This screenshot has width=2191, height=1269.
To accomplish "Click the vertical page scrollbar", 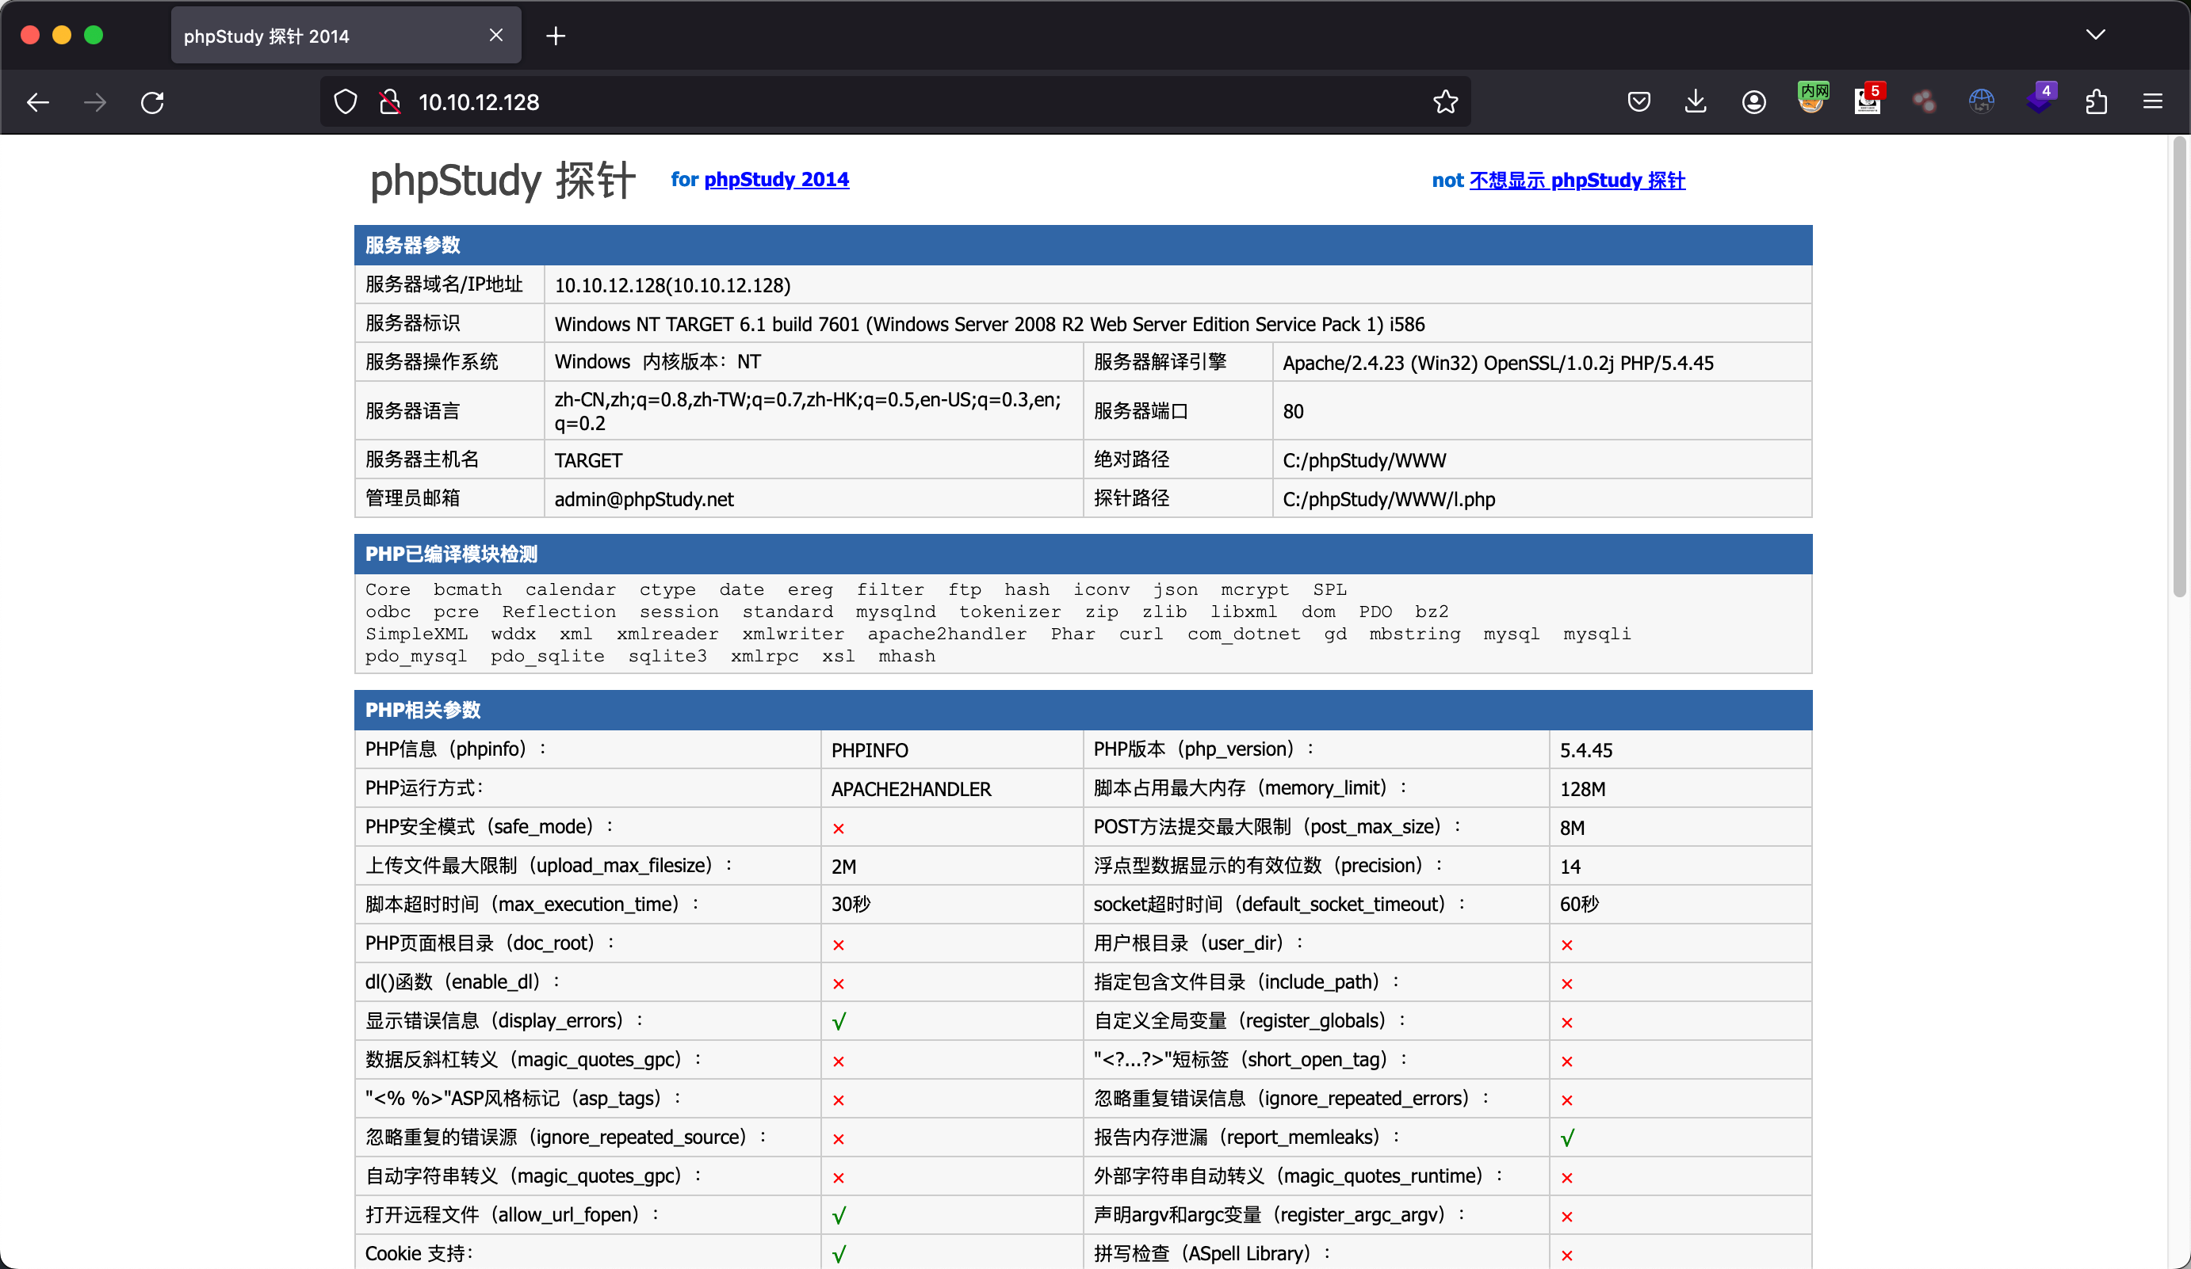I will [2179, 365].
